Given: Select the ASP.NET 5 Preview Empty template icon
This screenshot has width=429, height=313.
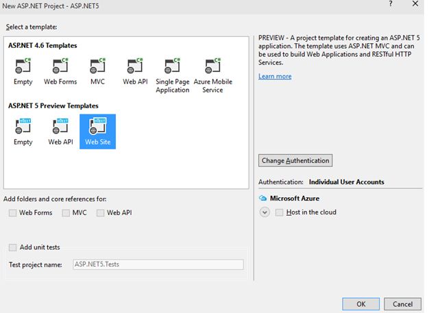Looking at the screenshot, I should pyautogui.click(x=23, y=126).
